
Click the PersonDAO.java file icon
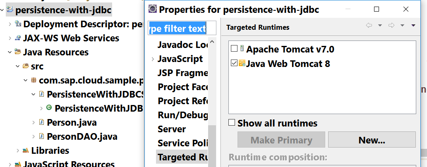pos(41,136)
